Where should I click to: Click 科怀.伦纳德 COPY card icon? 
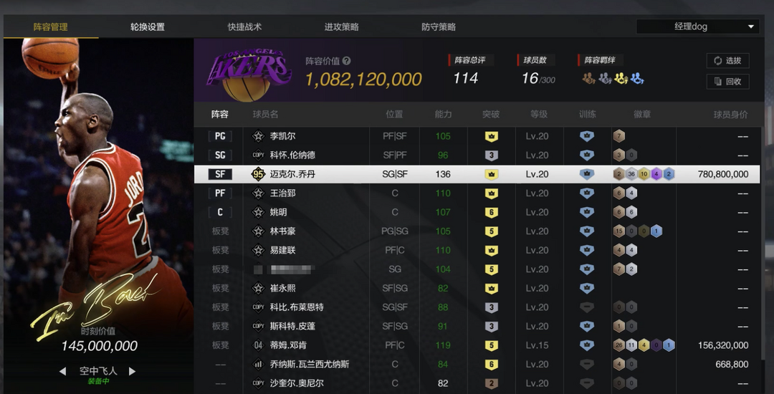point(258,155)
